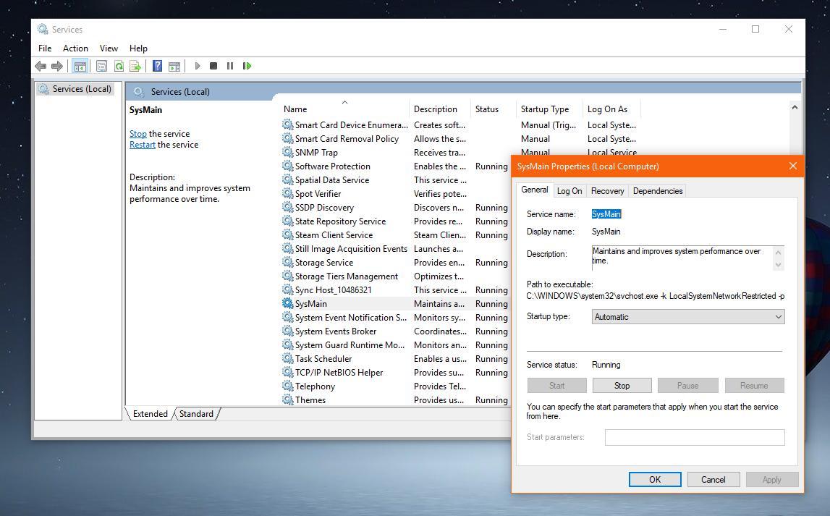830x516 pixels.
Task: Click the Pause Service toolbar icon
Action: (229, 66)
